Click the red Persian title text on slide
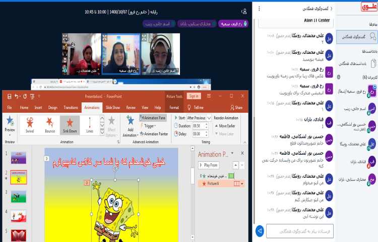Screen dimensions: 378x242 [109, 162]
